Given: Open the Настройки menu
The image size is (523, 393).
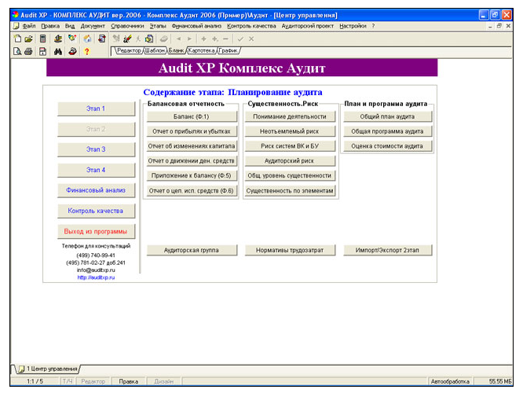Looking at the screenshot, I should [x=353, y=26].
